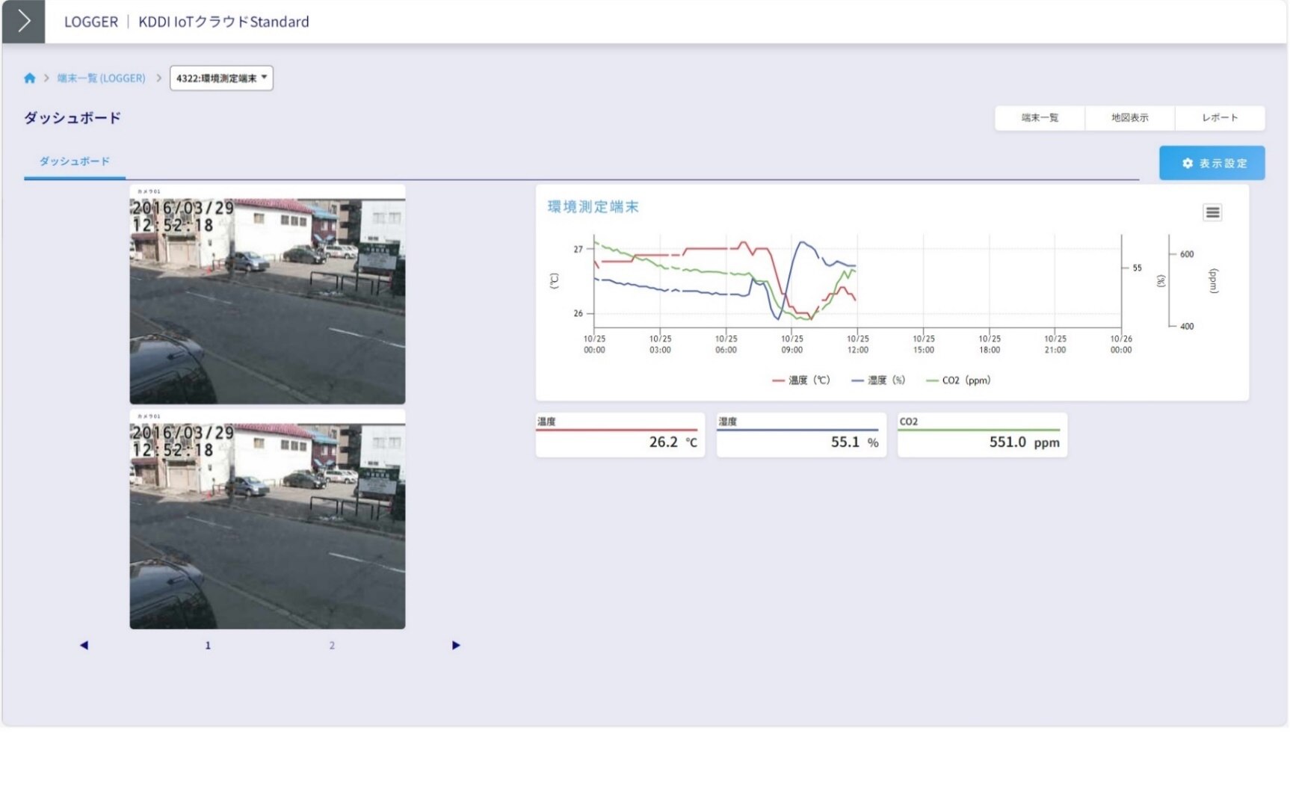Screen dimensions: 1290x790
Task: Toggle CO2 (ppm) series in chart legend
Action: pyautogui.click(x=959, y=380)
